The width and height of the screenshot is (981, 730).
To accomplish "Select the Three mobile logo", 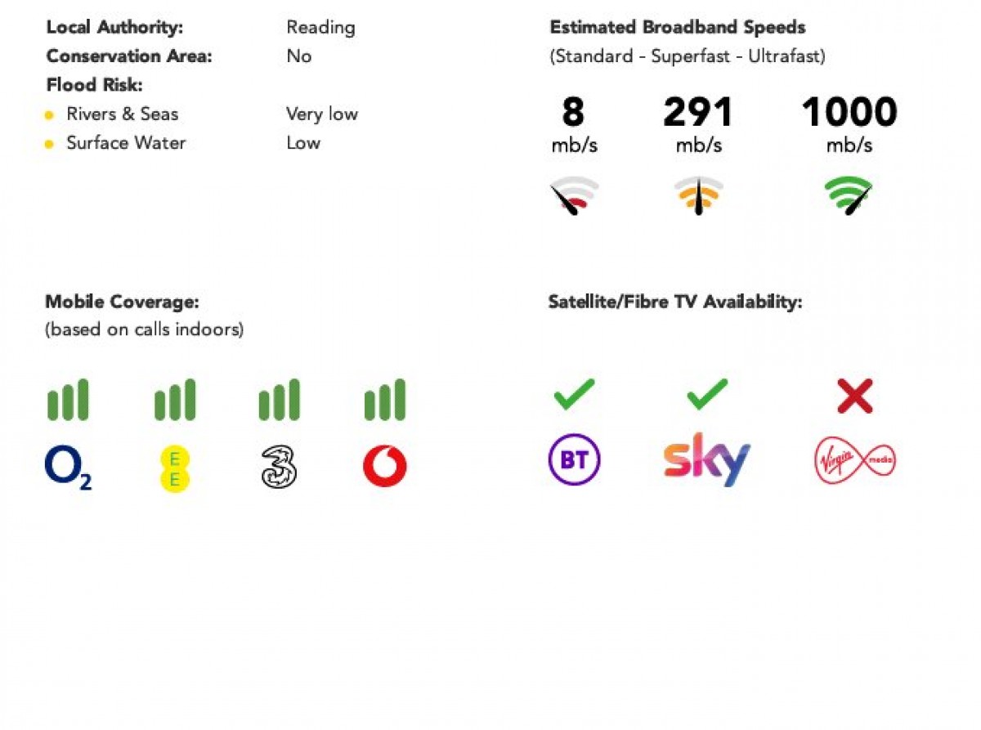I will [279, 468].
